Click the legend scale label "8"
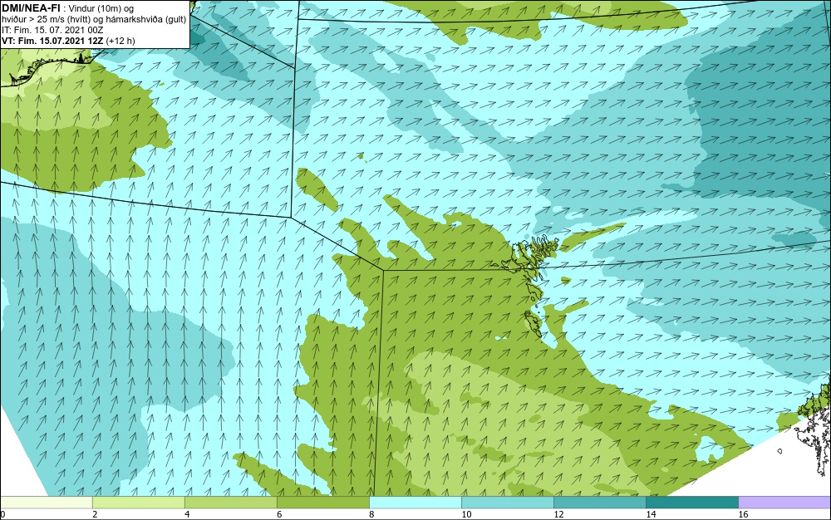The image size is (831, 520). [371, 514]
